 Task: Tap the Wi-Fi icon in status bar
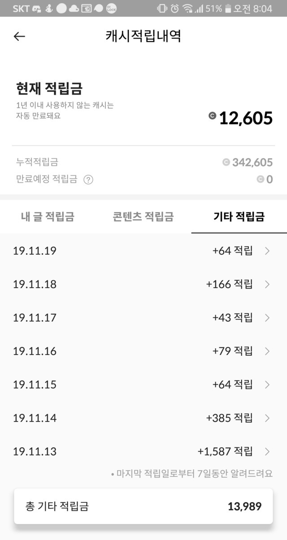coord(188,9)
